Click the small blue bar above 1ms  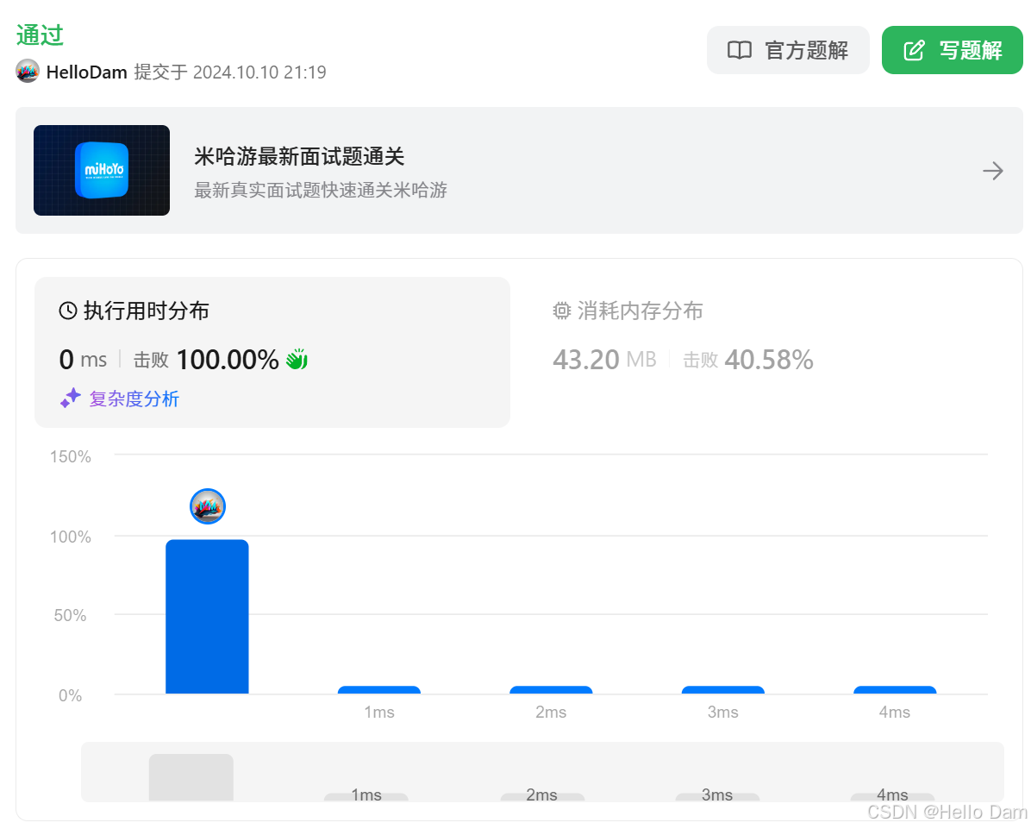(x=378, y=689)
